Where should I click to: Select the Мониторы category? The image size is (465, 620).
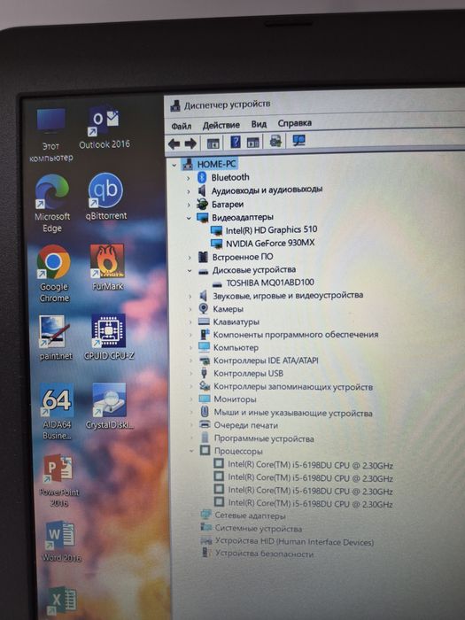[235, 399]
